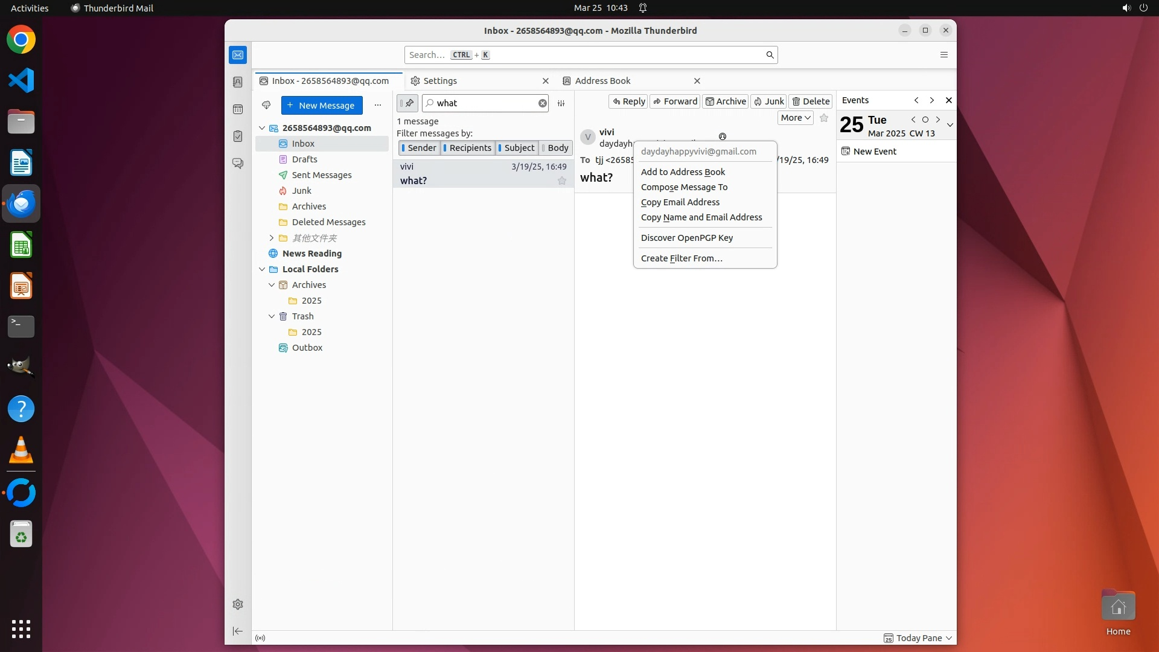Toggle the Sender filter option
This screenshot has width=1159, height=652.
point(419,148)
